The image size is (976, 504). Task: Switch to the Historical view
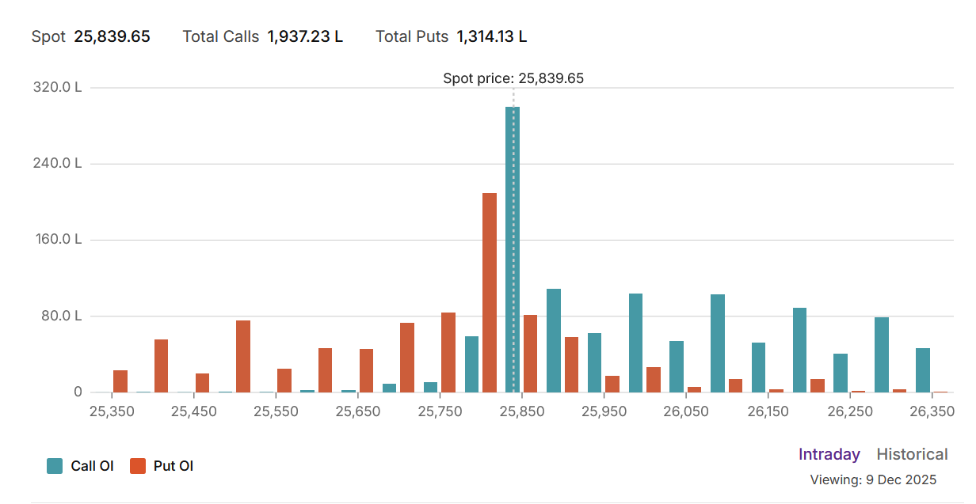click(x=912, y=454)
